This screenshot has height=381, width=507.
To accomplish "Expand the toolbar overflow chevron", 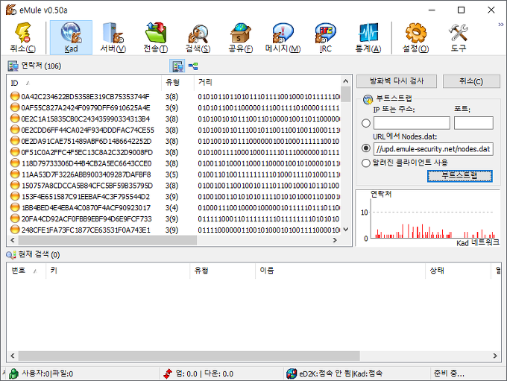I will (501, 25).
